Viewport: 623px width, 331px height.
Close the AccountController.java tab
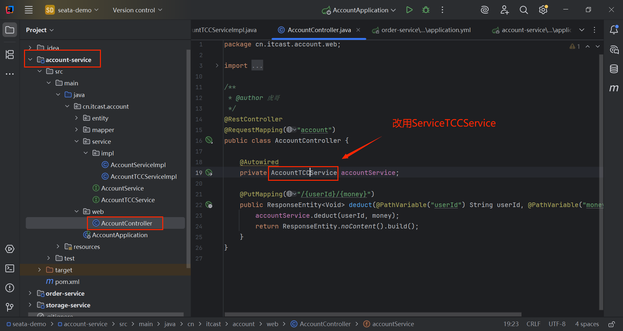(x=358, y=30)
